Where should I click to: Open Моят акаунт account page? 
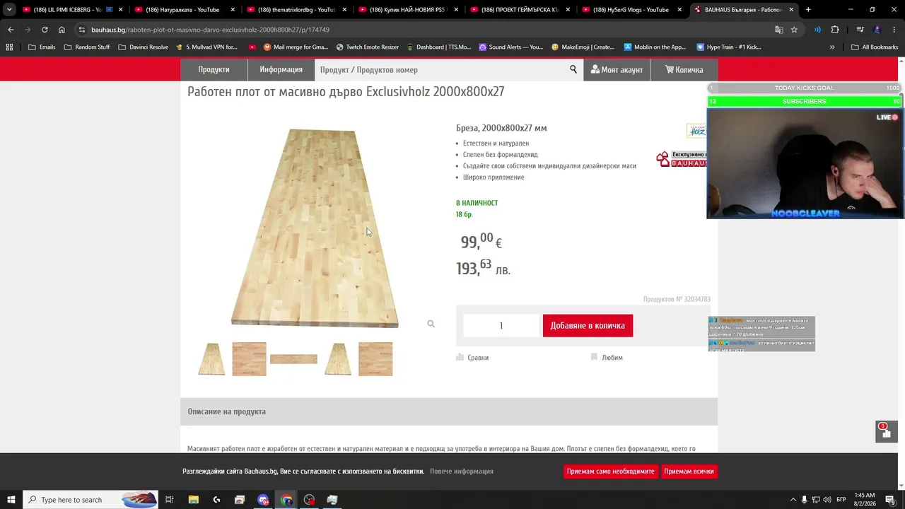coord(617,69)
